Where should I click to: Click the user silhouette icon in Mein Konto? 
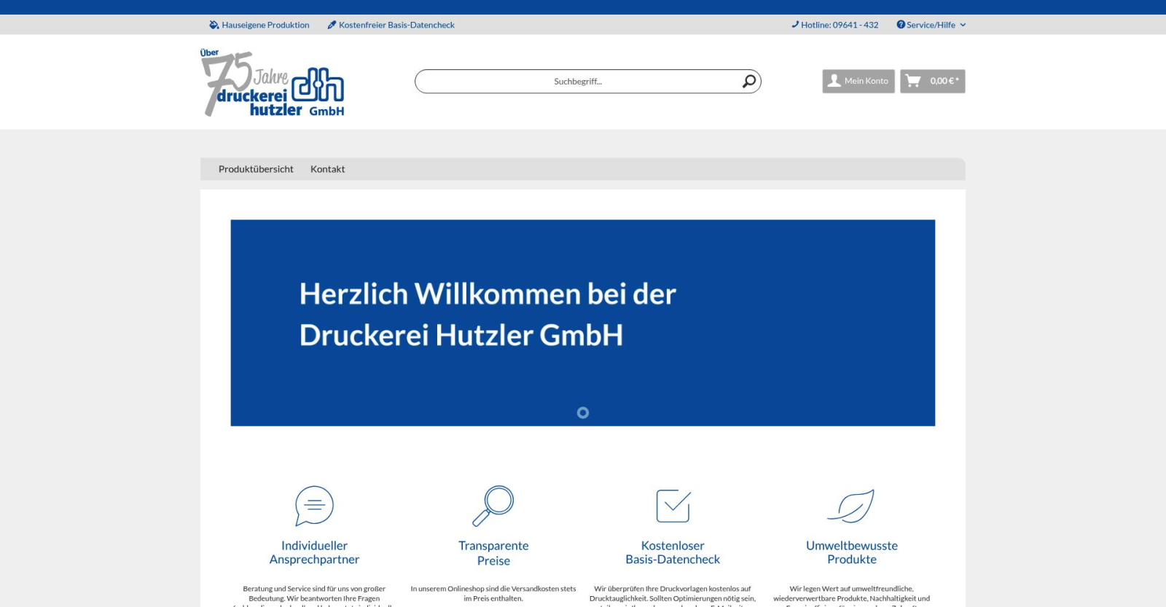(x=834, y=81)
